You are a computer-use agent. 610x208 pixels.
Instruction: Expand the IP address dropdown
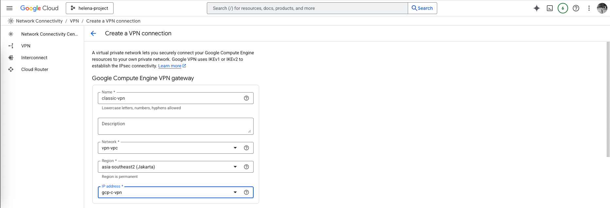coord(235,192)
